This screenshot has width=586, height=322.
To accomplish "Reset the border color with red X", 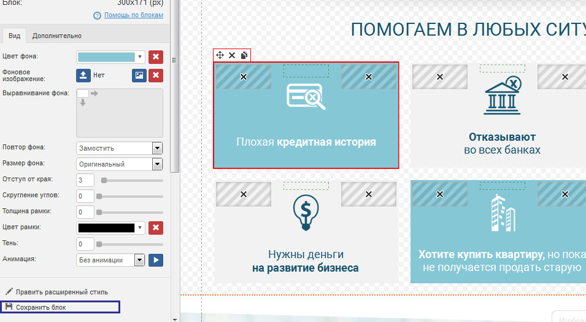I will tap(156, 228).
